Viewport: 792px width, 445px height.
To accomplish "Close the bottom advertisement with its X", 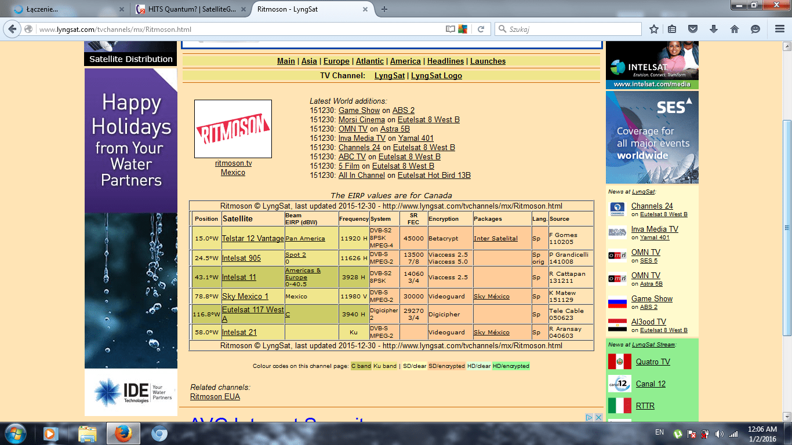I will 598,417.
